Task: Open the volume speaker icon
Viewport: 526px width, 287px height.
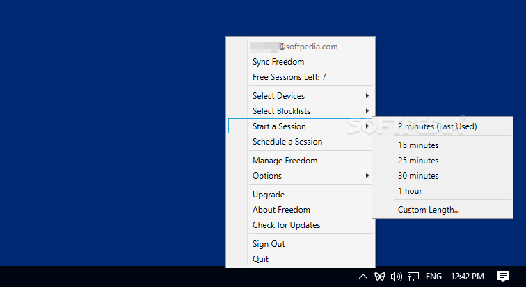Action: coord(396,277)
